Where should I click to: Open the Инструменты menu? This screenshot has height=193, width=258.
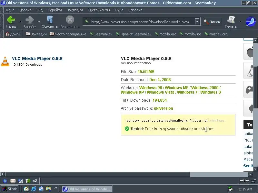pos(99,10)
